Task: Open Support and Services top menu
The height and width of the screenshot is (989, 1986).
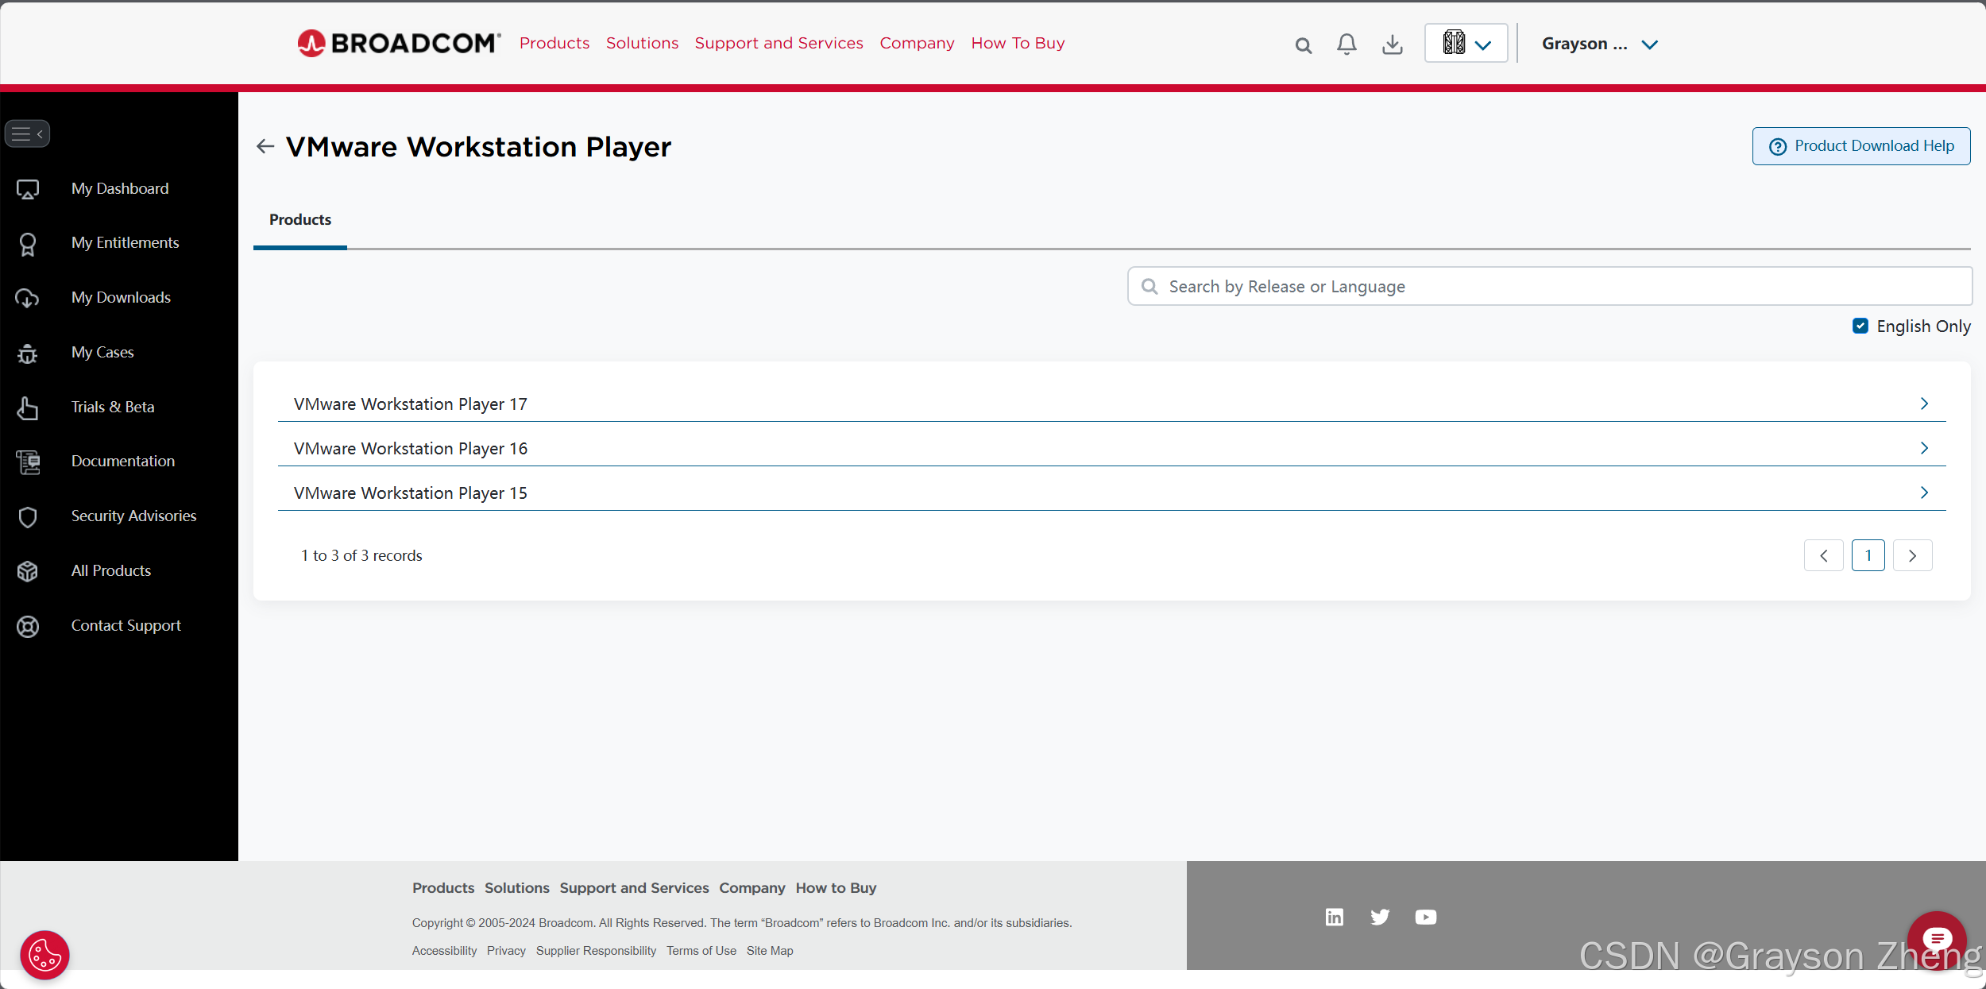Action: click(779, 43)
